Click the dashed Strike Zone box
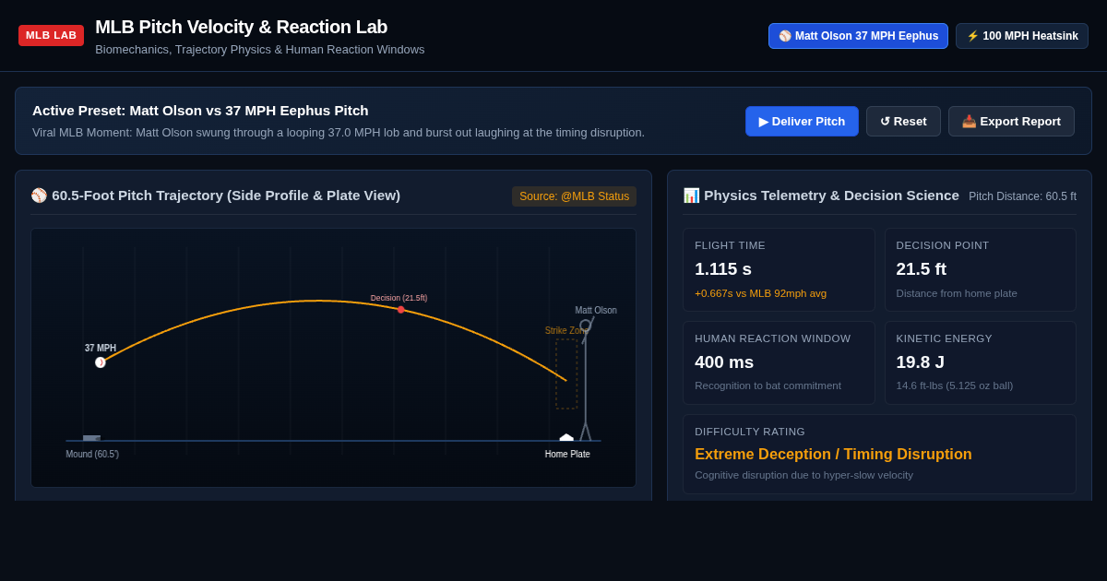 (x=566, y=373)
